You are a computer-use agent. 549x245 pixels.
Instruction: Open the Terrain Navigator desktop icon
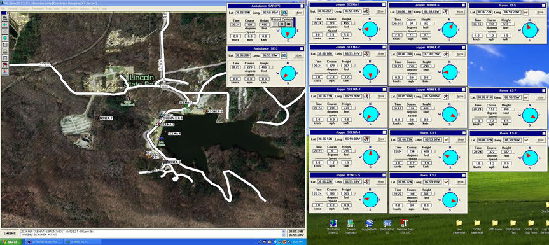point(351,227)
